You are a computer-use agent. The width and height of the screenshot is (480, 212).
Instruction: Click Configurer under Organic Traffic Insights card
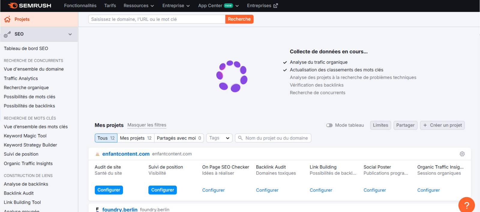click(428, 190)
